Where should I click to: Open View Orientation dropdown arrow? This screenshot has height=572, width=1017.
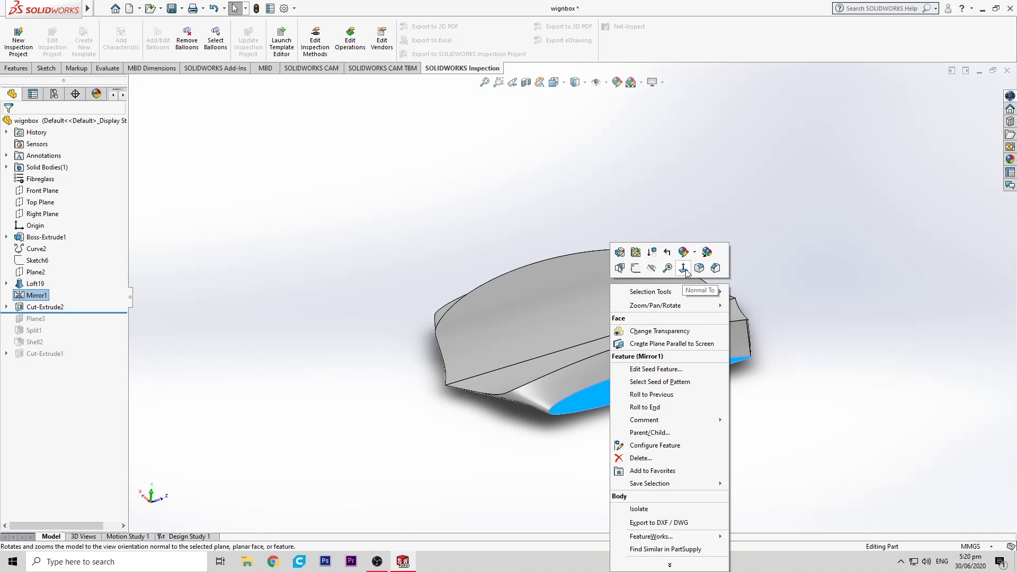coord(564,82)
